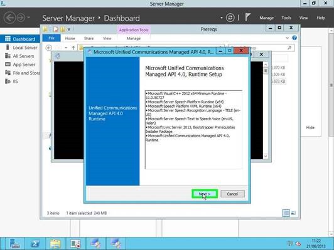The width and height of the screenshot is (334, 250).
Task: Refresh the Server Manager dashboard
Action: [x=230, y=18]
